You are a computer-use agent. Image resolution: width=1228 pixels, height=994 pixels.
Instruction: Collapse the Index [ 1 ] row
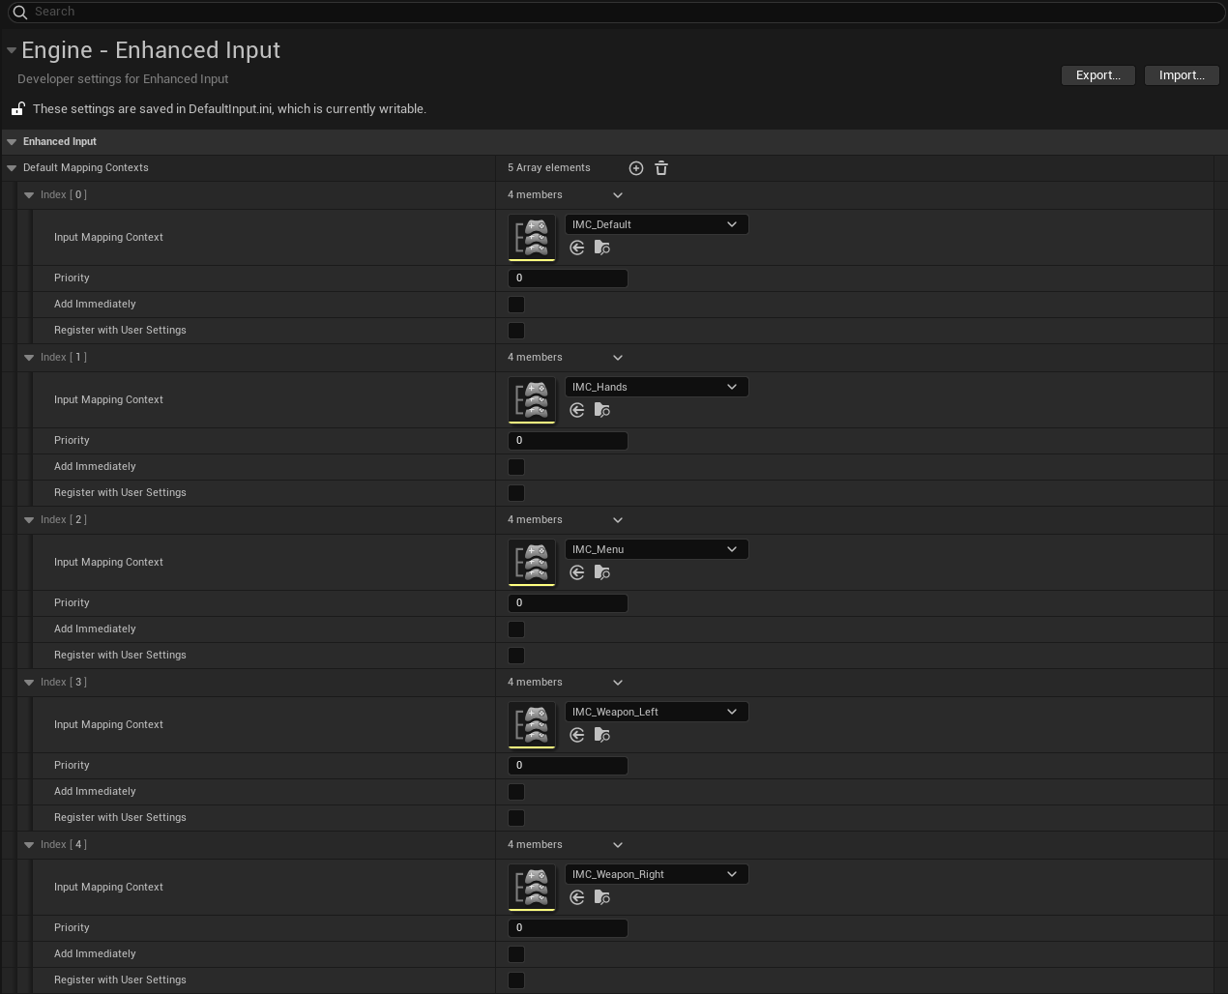[x=29, y=358]
